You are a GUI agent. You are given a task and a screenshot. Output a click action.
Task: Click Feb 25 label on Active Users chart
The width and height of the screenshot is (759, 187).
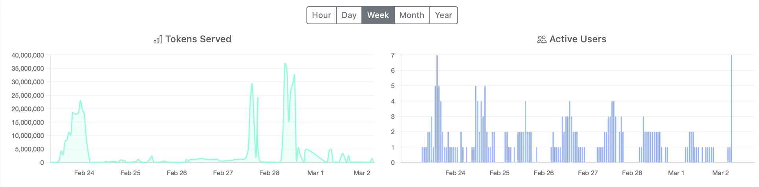tap(500, 173)
